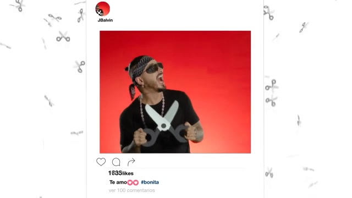The height and width of the screenshot is (198, 352).
Task: Click the scissors overlapping the post's top right edge
Action: click(x=269, y=13)
